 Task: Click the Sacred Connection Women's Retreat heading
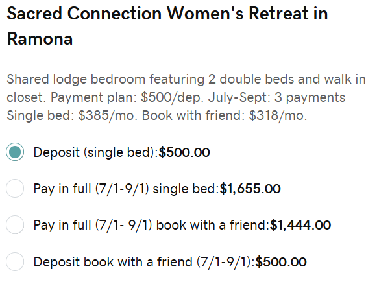point(167,26)
